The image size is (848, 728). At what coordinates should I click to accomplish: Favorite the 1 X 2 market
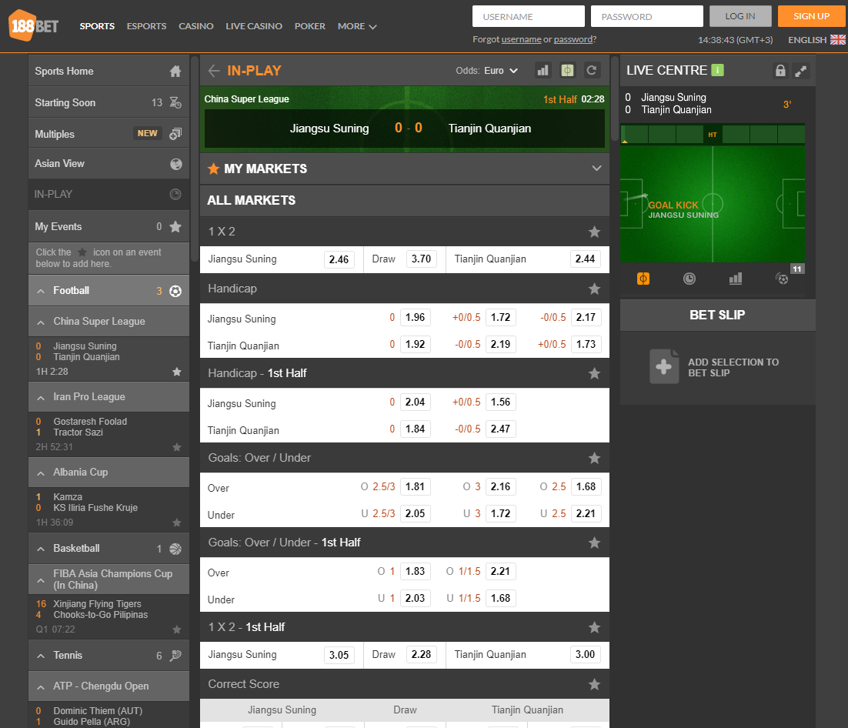(594, 232)
